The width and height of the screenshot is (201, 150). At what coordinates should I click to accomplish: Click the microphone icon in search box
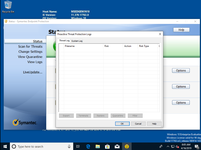[69, 147]
